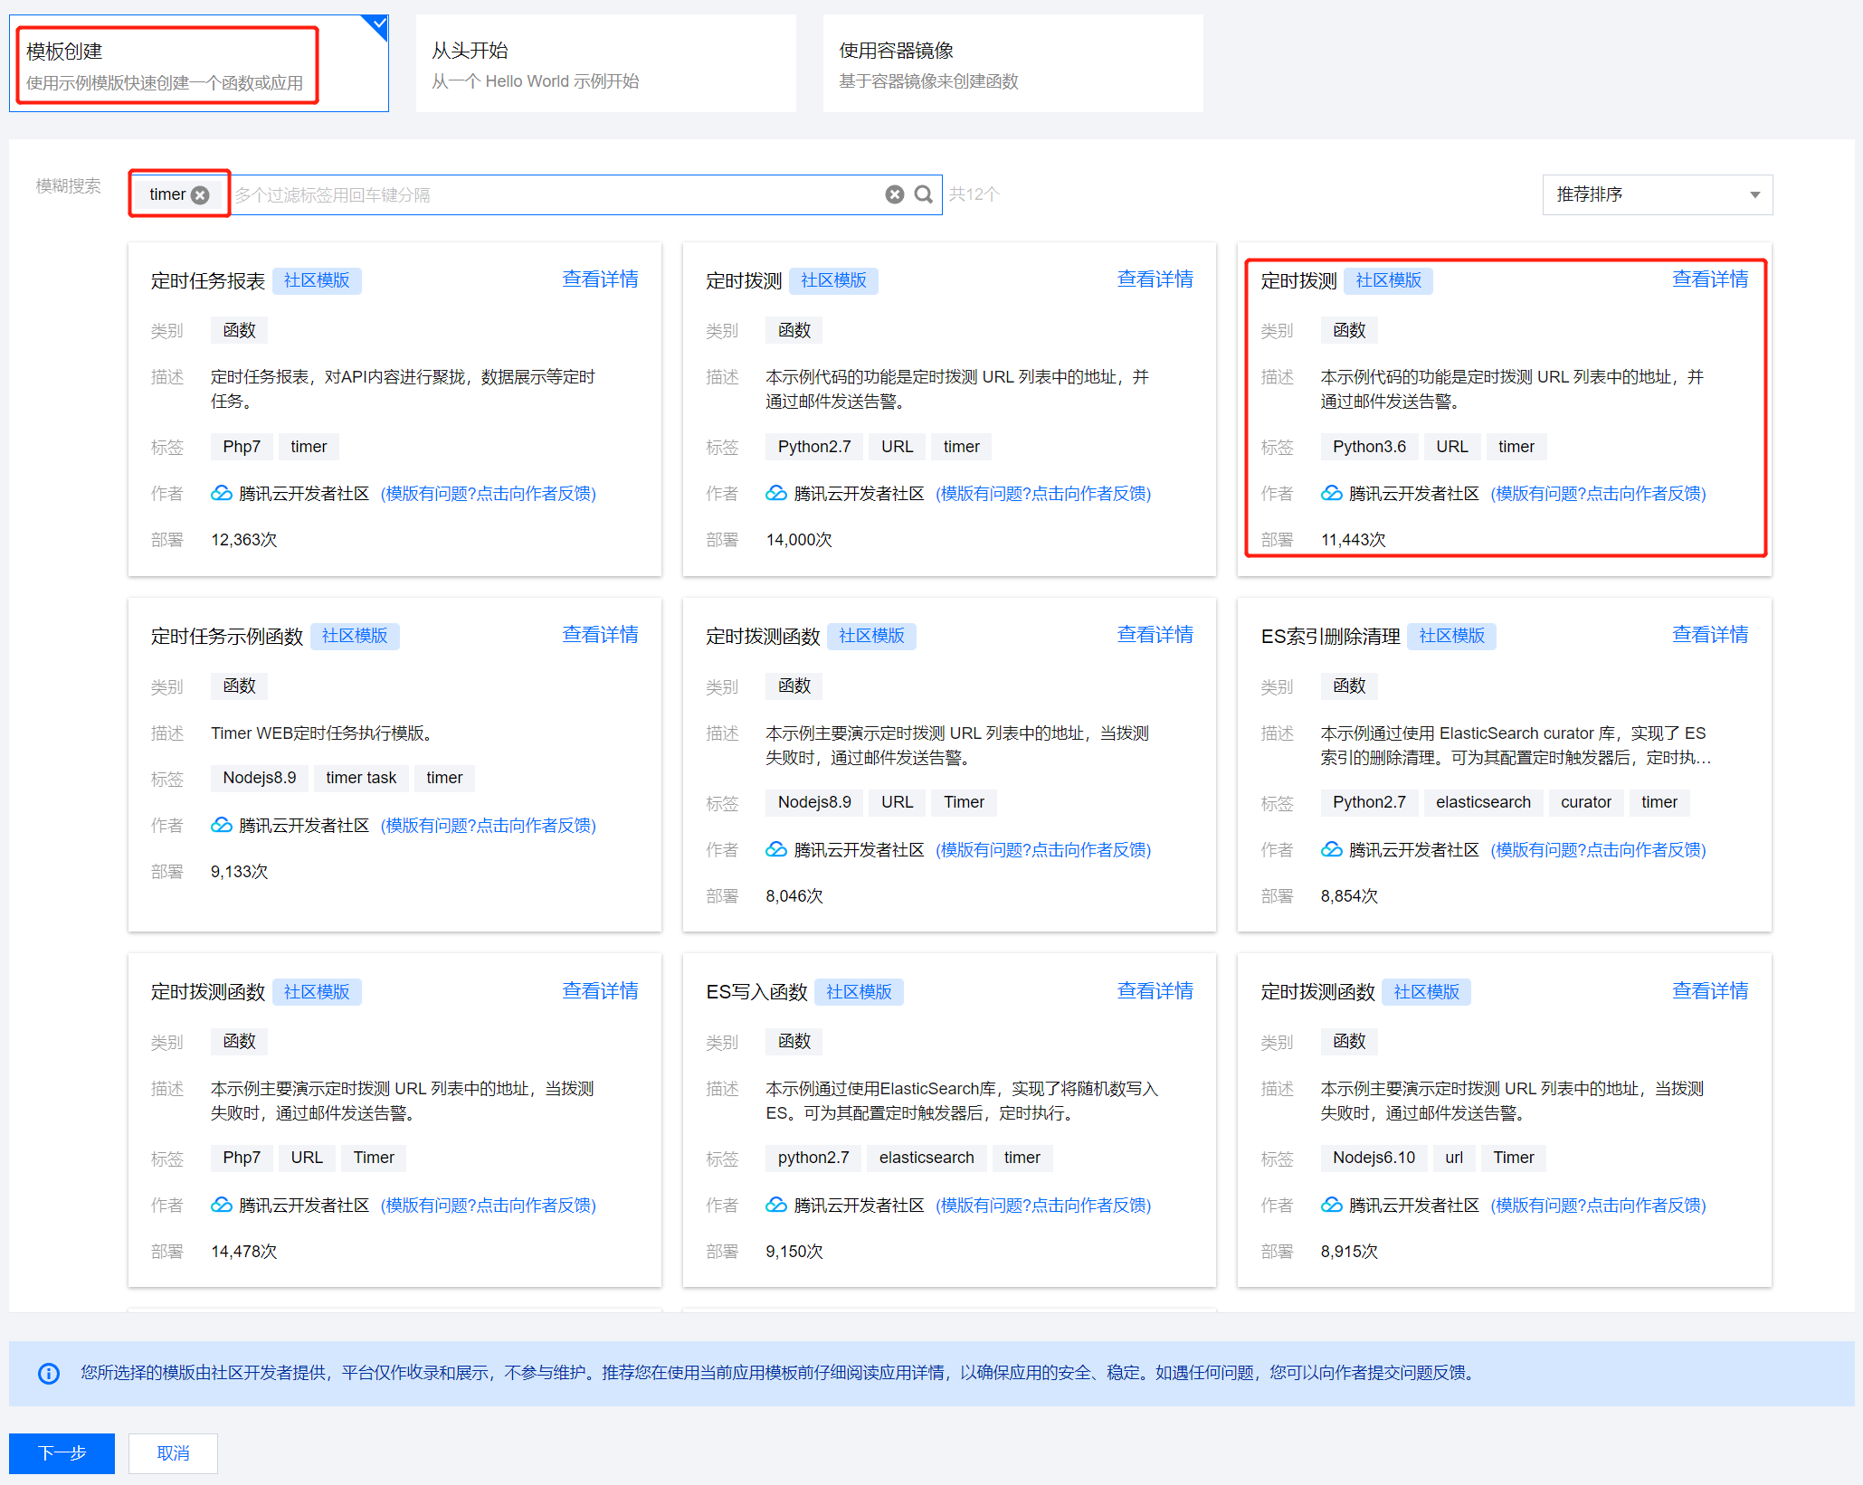Click the 共12个 result count
Image resolution: width=1863 pixels, height=1485 pixels.
tap(974, 194)
